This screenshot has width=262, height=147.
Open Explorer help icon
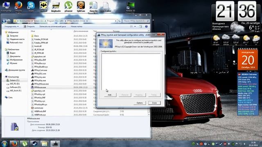pos(147,27)
